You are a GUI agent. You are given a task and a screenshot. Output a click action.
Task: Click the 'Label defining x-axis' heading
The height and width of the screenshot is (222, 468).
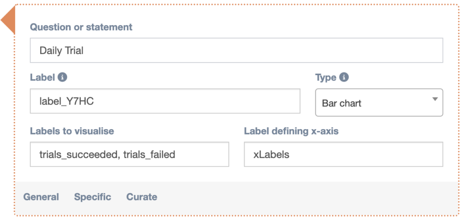coord(291,131)
